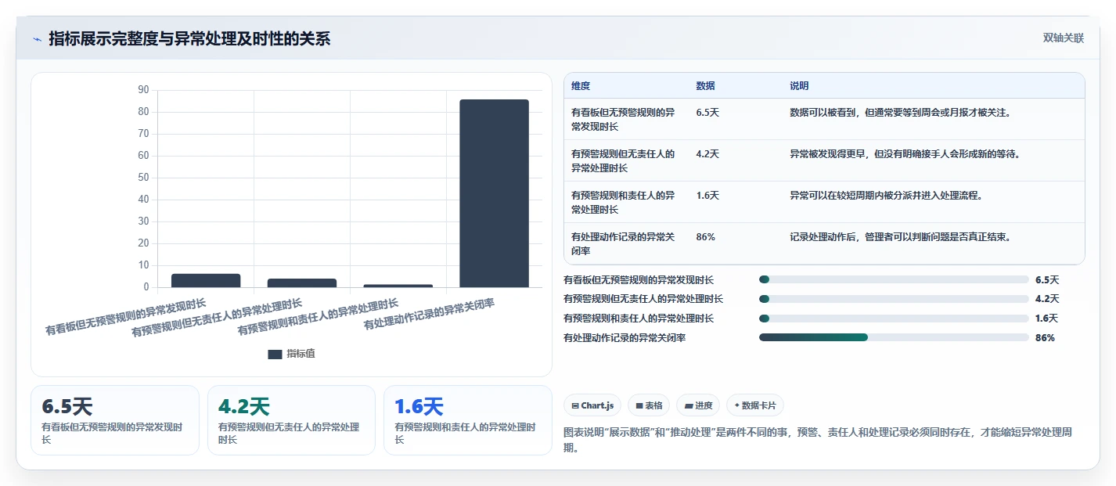Click the progress bar labeled 1.6天
This screenshot has width=1116, height=486.
click(894, 319)
